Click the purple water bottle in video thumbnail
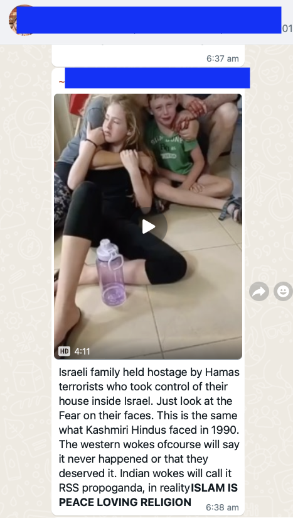Screen dimensions: 293x518 click(x=111, y=273)
